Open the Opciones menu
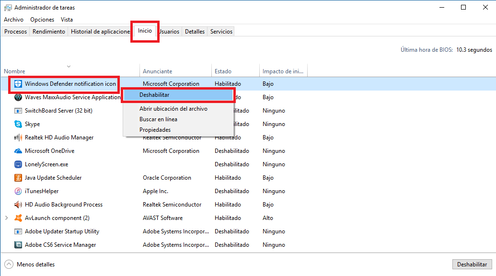This screenshot has width=496, height=276. coord(42,20)
